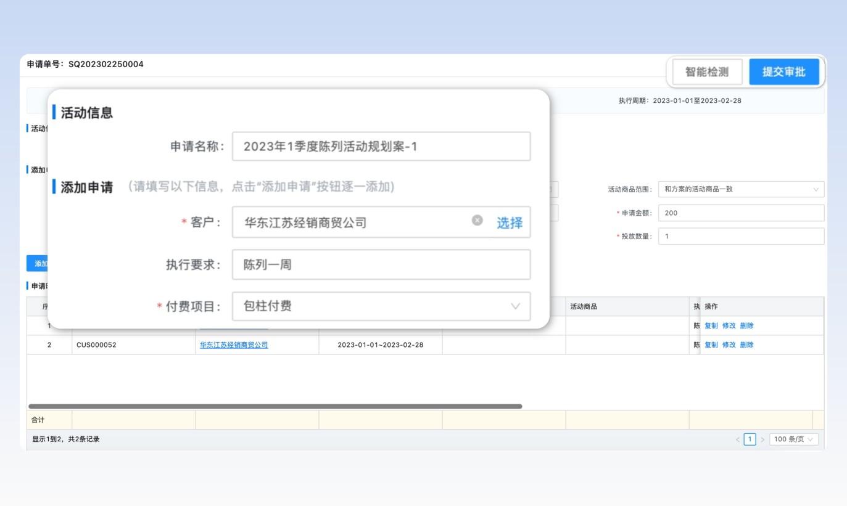Click the 执行要求 field showing 陈列一周
The width and height of the screenshot is (847, 506).
[381, 264]
